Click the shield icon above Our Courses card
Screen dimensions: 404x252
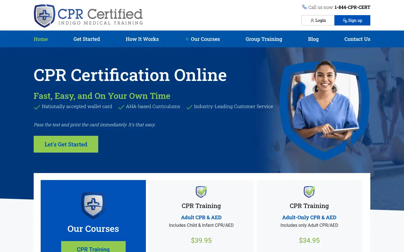[x=93, y=205]
